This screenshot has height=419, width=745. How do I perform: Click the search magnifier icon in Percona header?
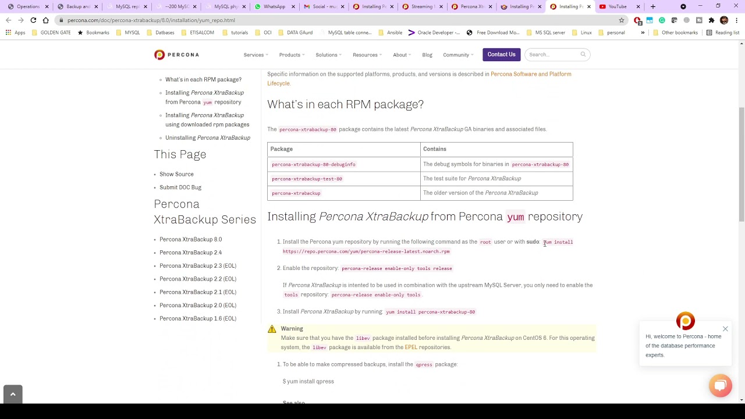(x=583, y=55)
